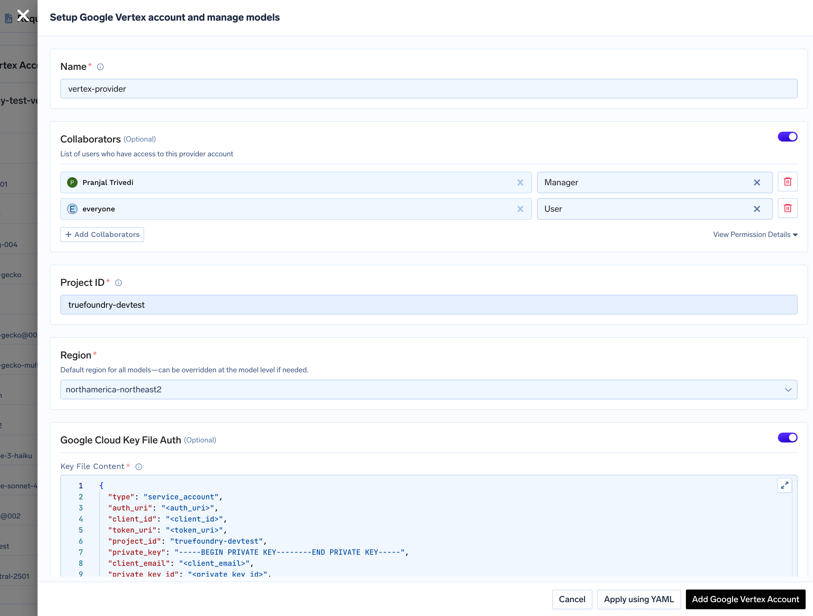Click Apply using YAML
The width and height of the screenshot is (813, 616).
pos(639,599)
